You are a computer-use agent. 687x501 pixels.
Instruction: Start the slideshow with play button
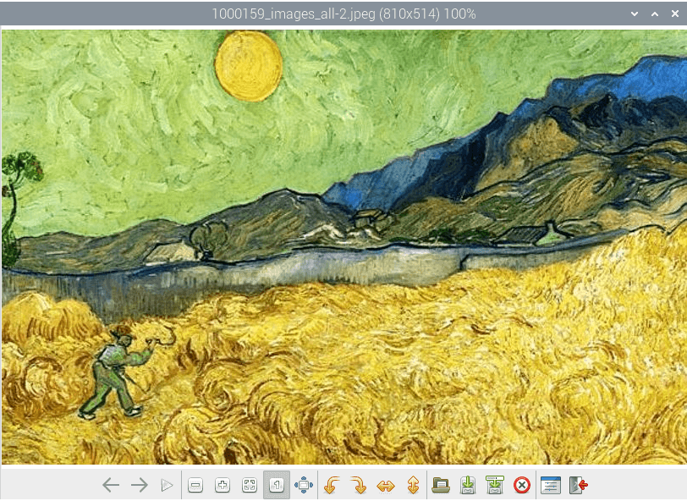167,485
